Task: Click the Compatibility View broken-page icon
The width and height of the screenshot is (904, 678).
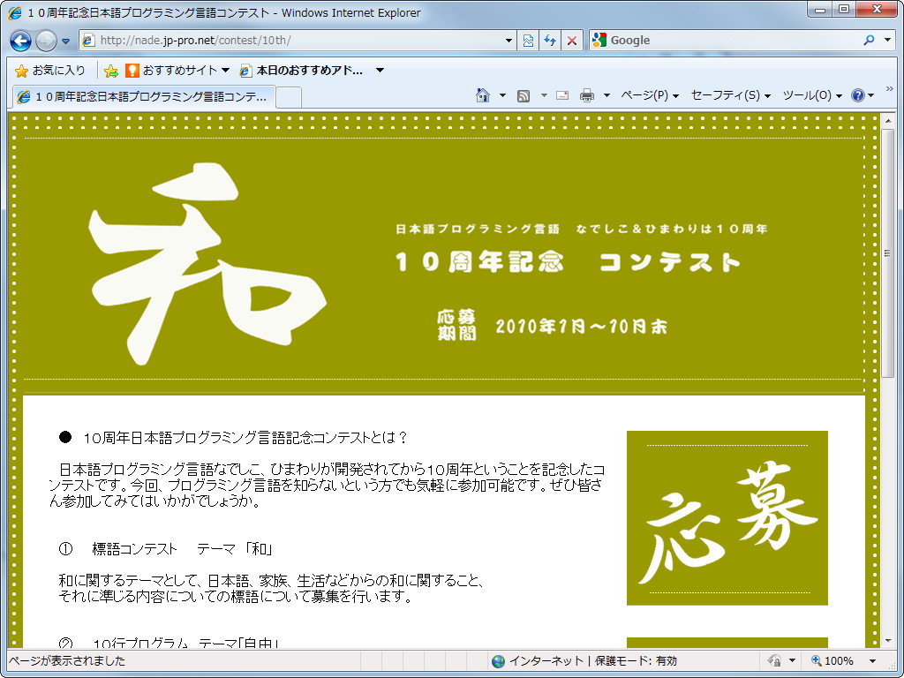Action: tap(526, 41)
